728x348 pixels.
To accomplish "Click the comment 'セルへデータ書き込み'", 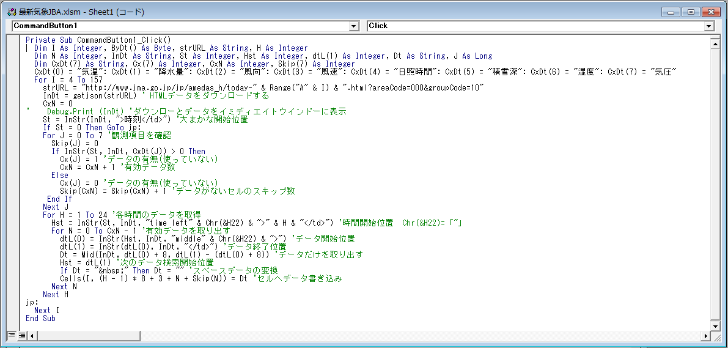I will [298, 278].
